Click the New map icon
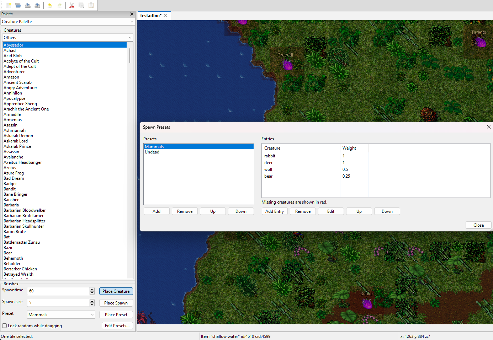493x340 pixels. (9, 5)
